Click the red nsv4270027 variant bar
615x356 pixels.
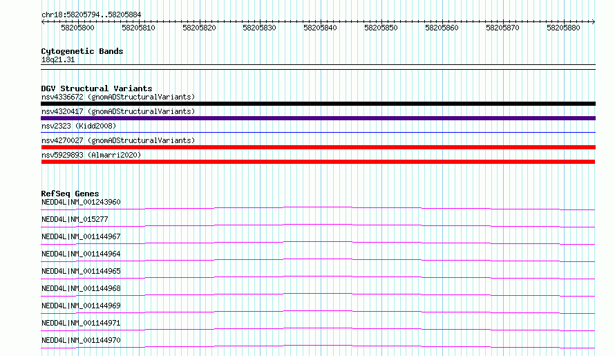pos(318,147)
